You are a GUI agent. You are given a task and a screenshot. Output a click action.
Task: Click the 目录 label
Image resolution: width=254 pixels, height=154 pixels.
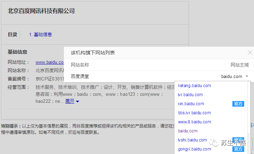coord(13,34)
